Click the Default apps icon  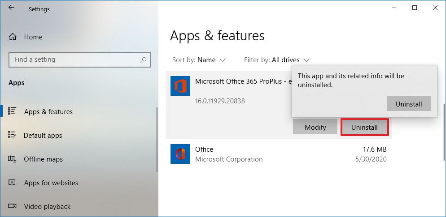click(13, 135)
